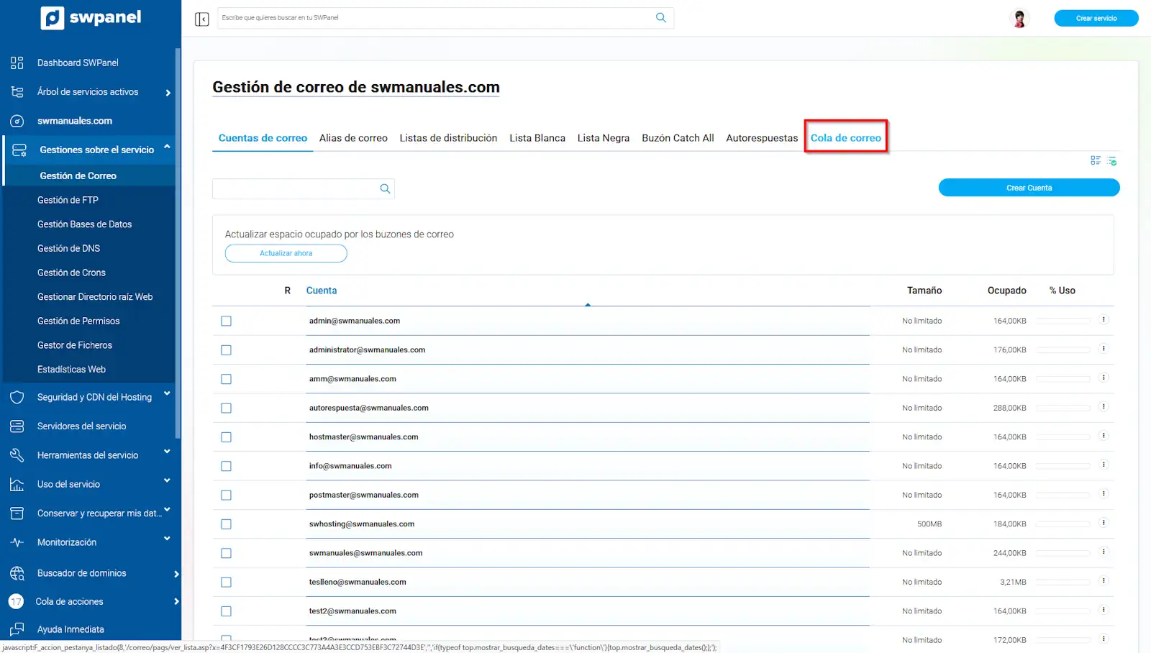
Task: Click the search icon in the account filter box
Action: point(385,188)
